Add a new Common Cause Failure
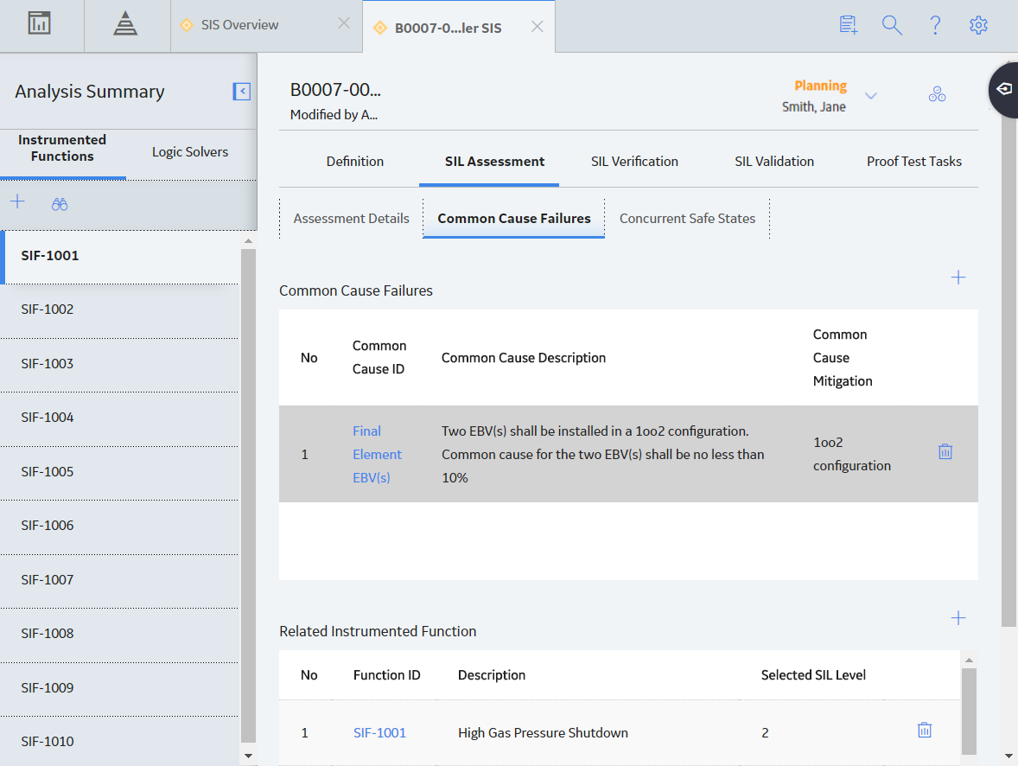The image size is (1018, 766). pos(958,278)
